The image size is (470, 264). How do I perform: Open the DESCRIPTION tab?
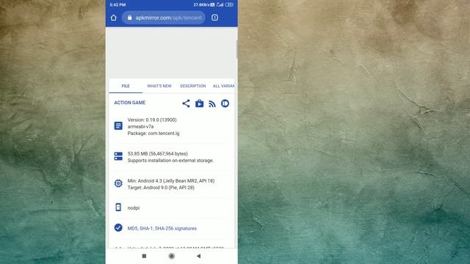[192, 86]
